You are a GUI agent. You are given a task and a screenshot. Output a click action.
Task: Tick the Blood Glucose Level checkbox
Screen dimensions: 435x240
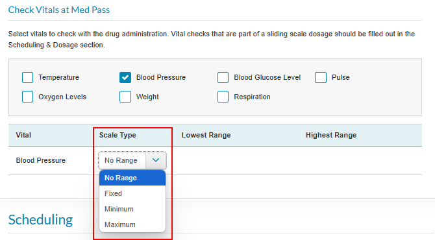coord(223,77)
